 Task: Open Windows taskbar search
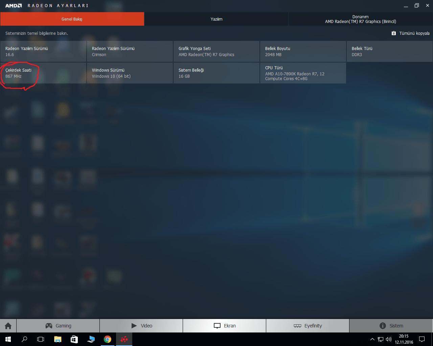(24, 339)
